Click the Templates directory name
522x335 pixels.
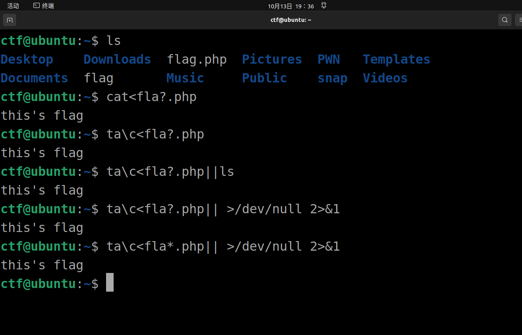pos(396,59)
